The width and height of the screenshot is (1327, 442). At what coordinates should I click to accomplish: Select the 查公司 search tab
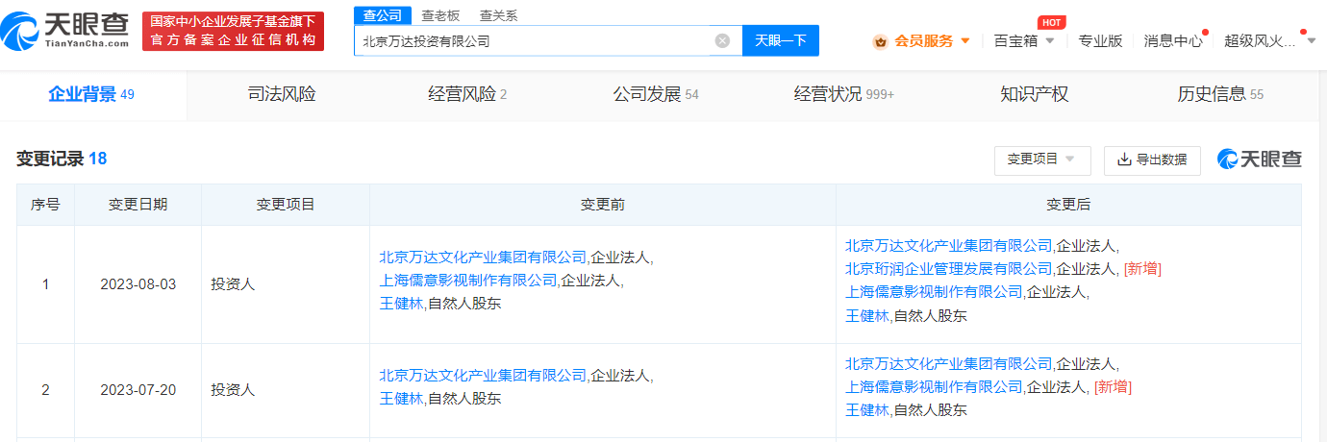[382, 15]
